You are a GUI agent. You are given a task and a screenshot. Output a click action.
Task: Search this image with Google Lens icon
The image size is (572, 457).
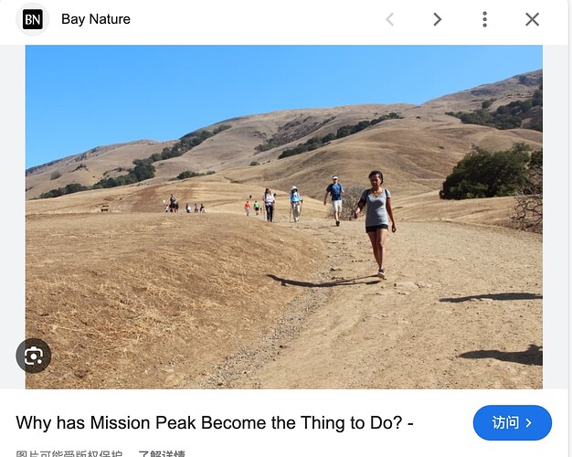click(34, 356)
